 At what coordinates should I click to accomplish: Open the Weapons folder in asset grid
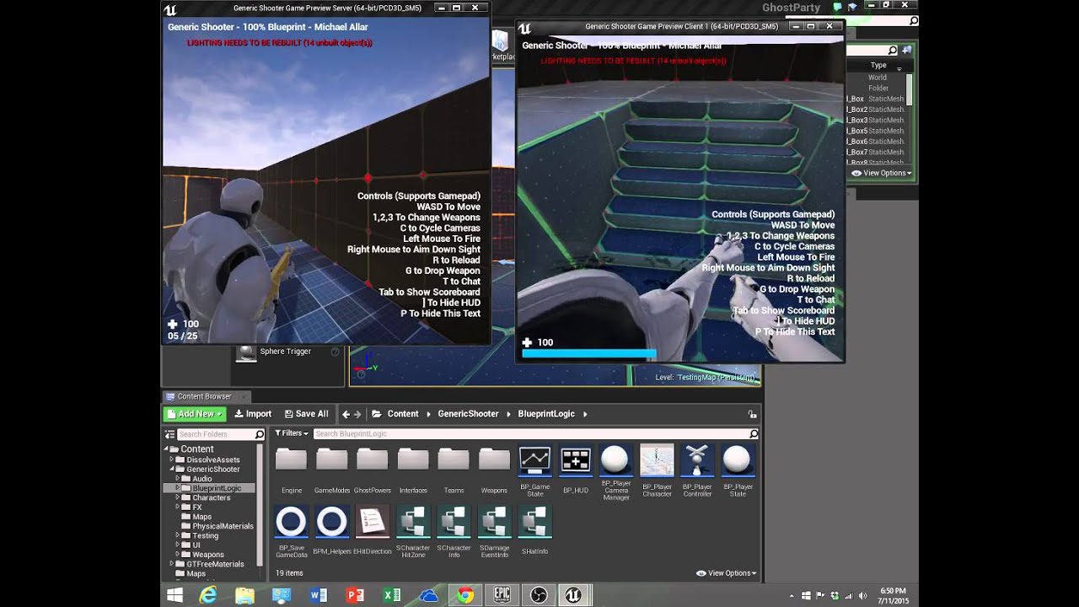(494, 470)
